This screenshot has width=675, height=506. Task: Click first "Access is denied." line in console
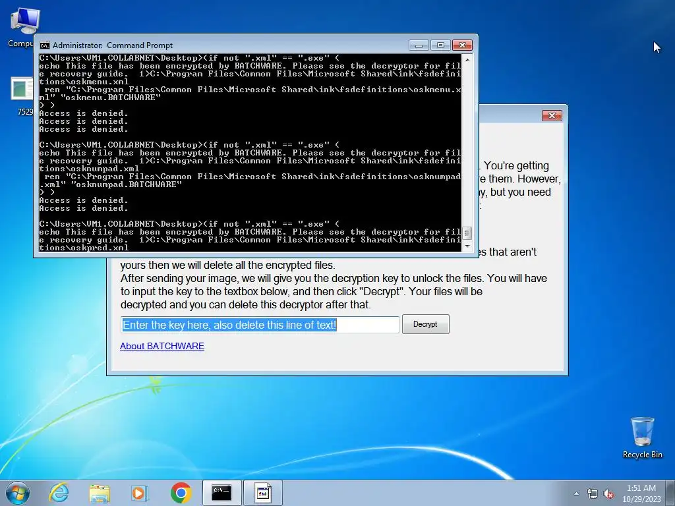[x=84, y=113]
